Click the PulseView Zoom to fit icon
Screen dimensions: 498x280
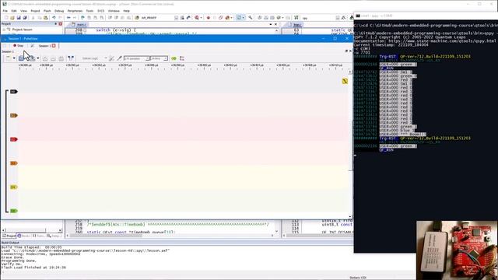pyautogui.click(x=61, y=58)
